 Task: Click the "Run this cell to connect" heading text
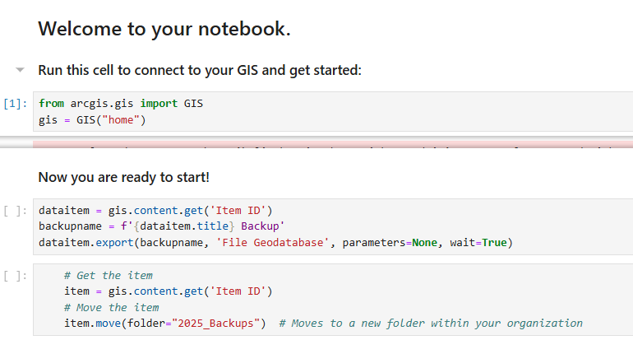pyautogui.click(x=200, y=70)
